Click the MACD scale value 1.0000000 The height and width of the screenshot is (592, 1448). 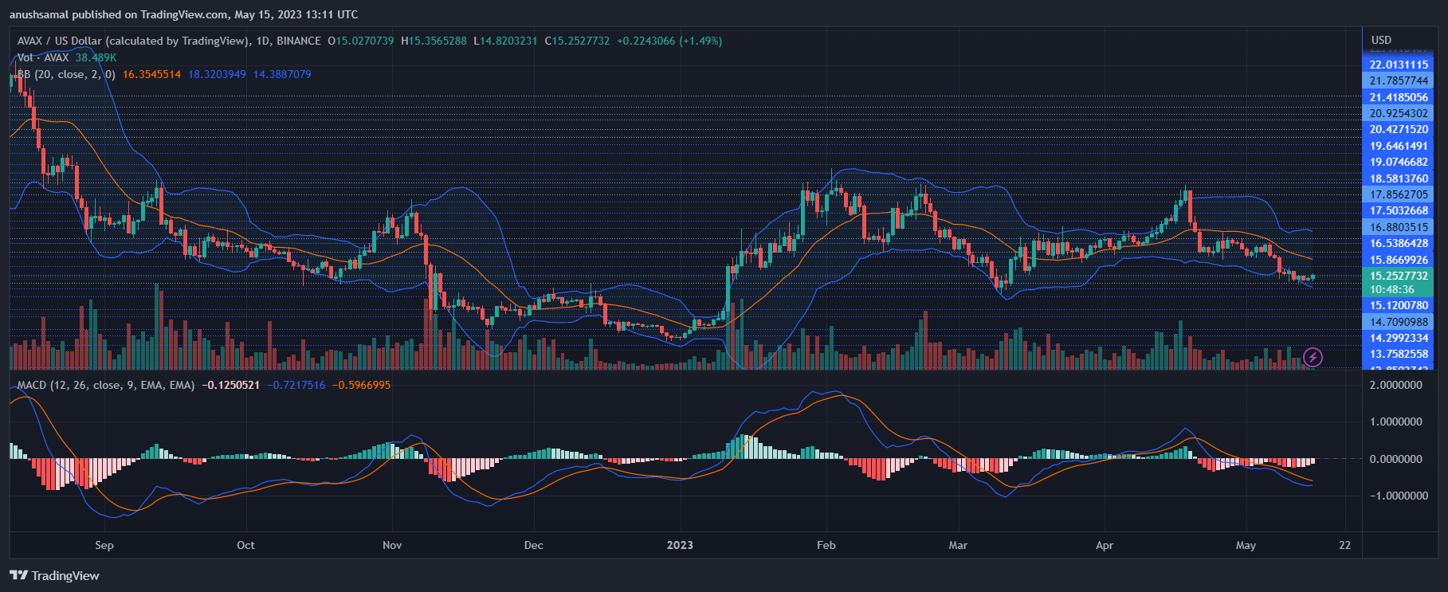(1396, 421)
